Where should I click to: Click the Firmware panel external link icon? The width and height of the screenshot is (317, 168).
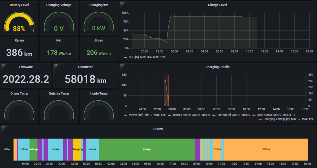click(3, 65)
